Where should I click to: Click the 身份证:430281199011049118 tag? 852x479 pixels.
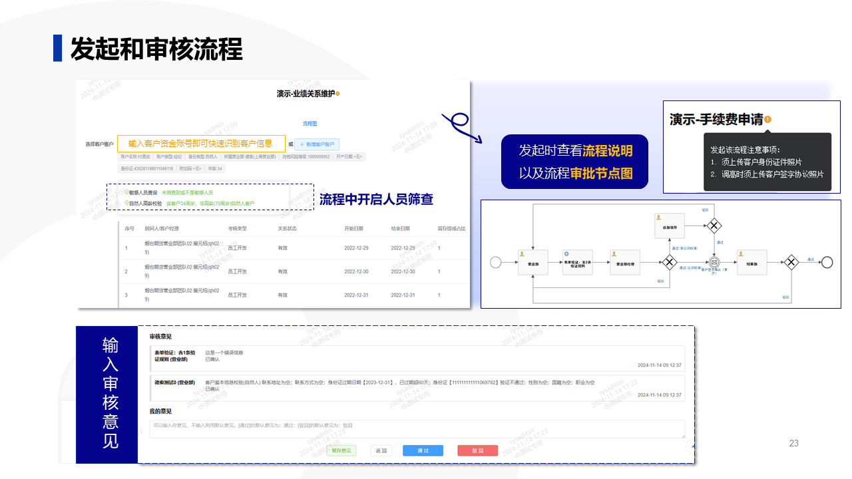pos(146,169)
